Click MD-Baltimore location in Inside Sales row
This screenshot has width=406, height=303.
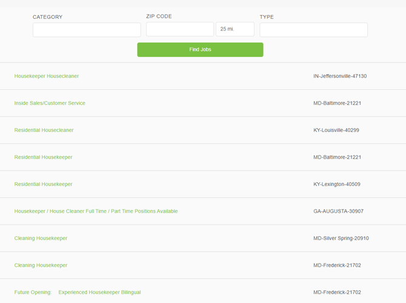click(337, 103)
